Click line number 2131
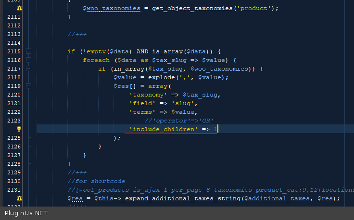 point(14,190)
